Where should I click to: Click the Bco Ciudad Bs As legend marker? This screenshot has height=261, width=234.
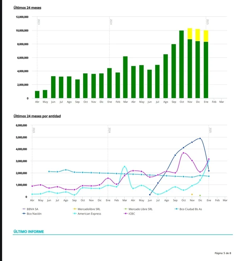click(176, 209)
